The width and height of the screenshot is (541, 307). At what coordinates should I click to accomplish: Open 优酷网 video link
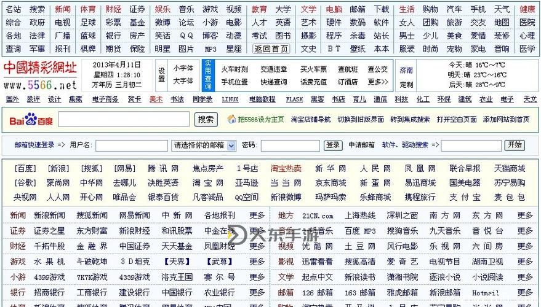(x=317, y=246)
